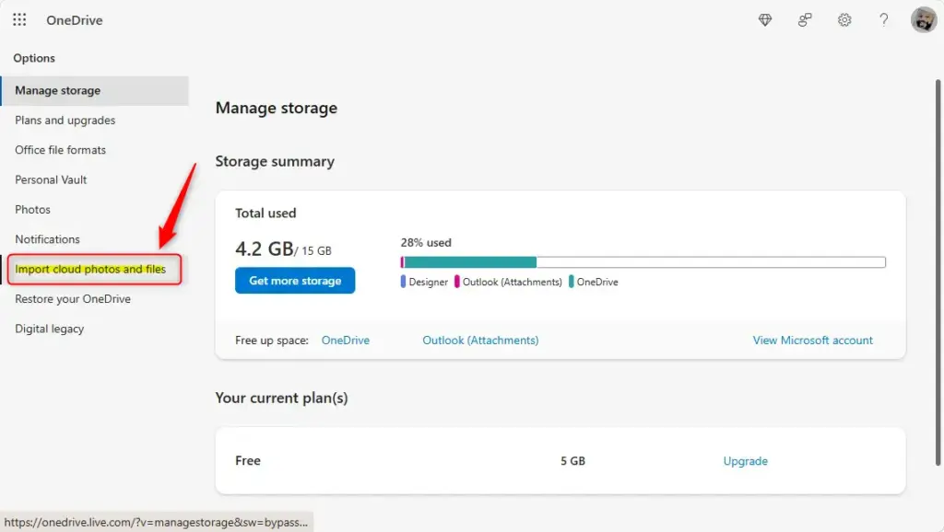
Task: Click the Upgrade link for Free plan
Action: point(745,461)
